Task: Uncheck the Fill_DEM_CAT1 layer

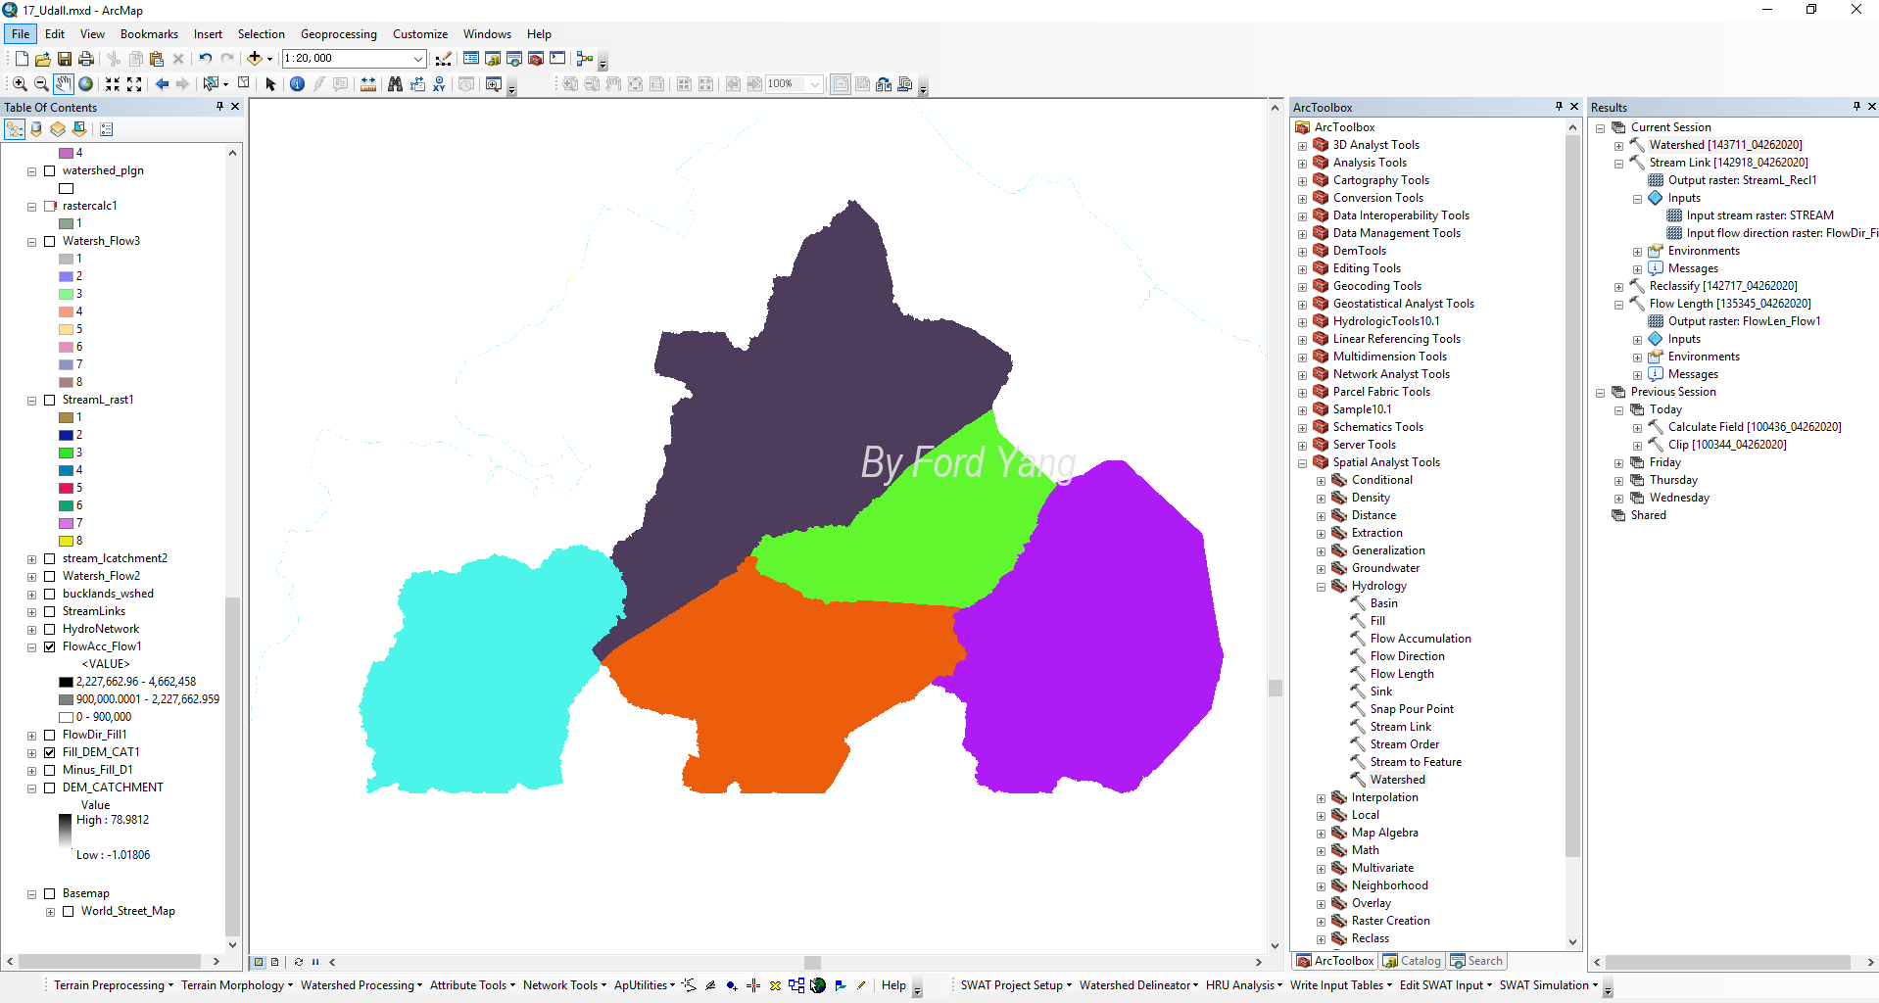Action: 50,752
